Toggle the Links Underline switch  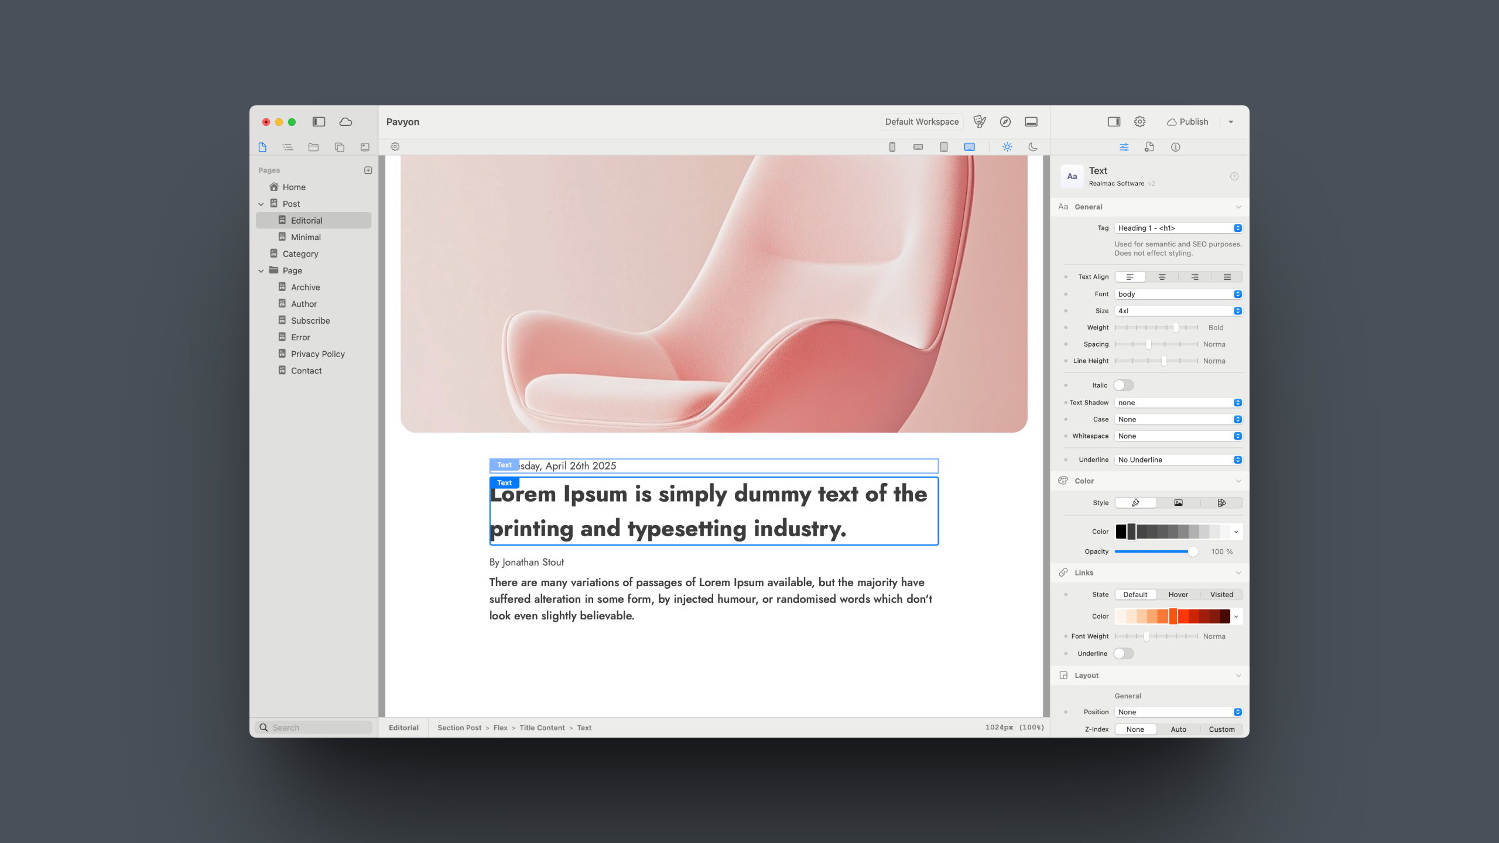pyautogui.click(x=1124, y=653)
